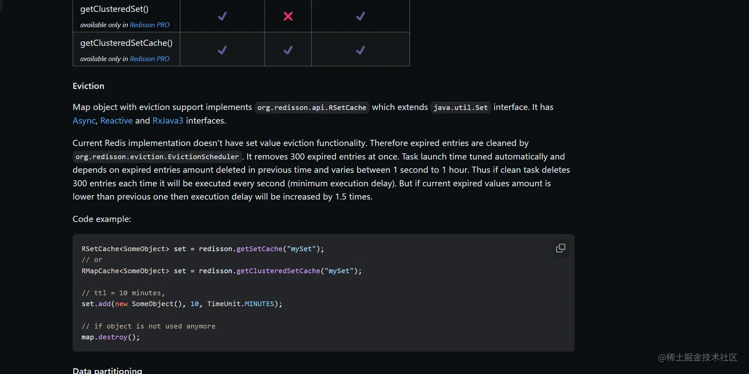Click the org.redisson.eviction.EvictionScheduler inline code
This screenshot has width=749, height=374.
tap(157, 157)
